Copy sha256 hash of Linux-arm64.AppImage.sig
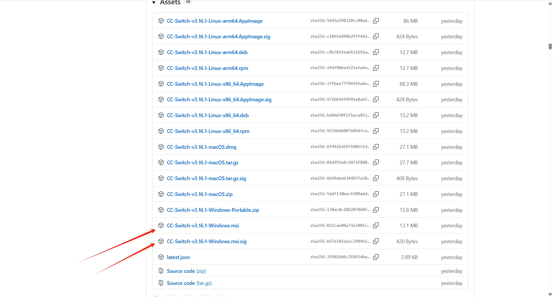This screenshot has height=297, width=553. pos(376,36)
